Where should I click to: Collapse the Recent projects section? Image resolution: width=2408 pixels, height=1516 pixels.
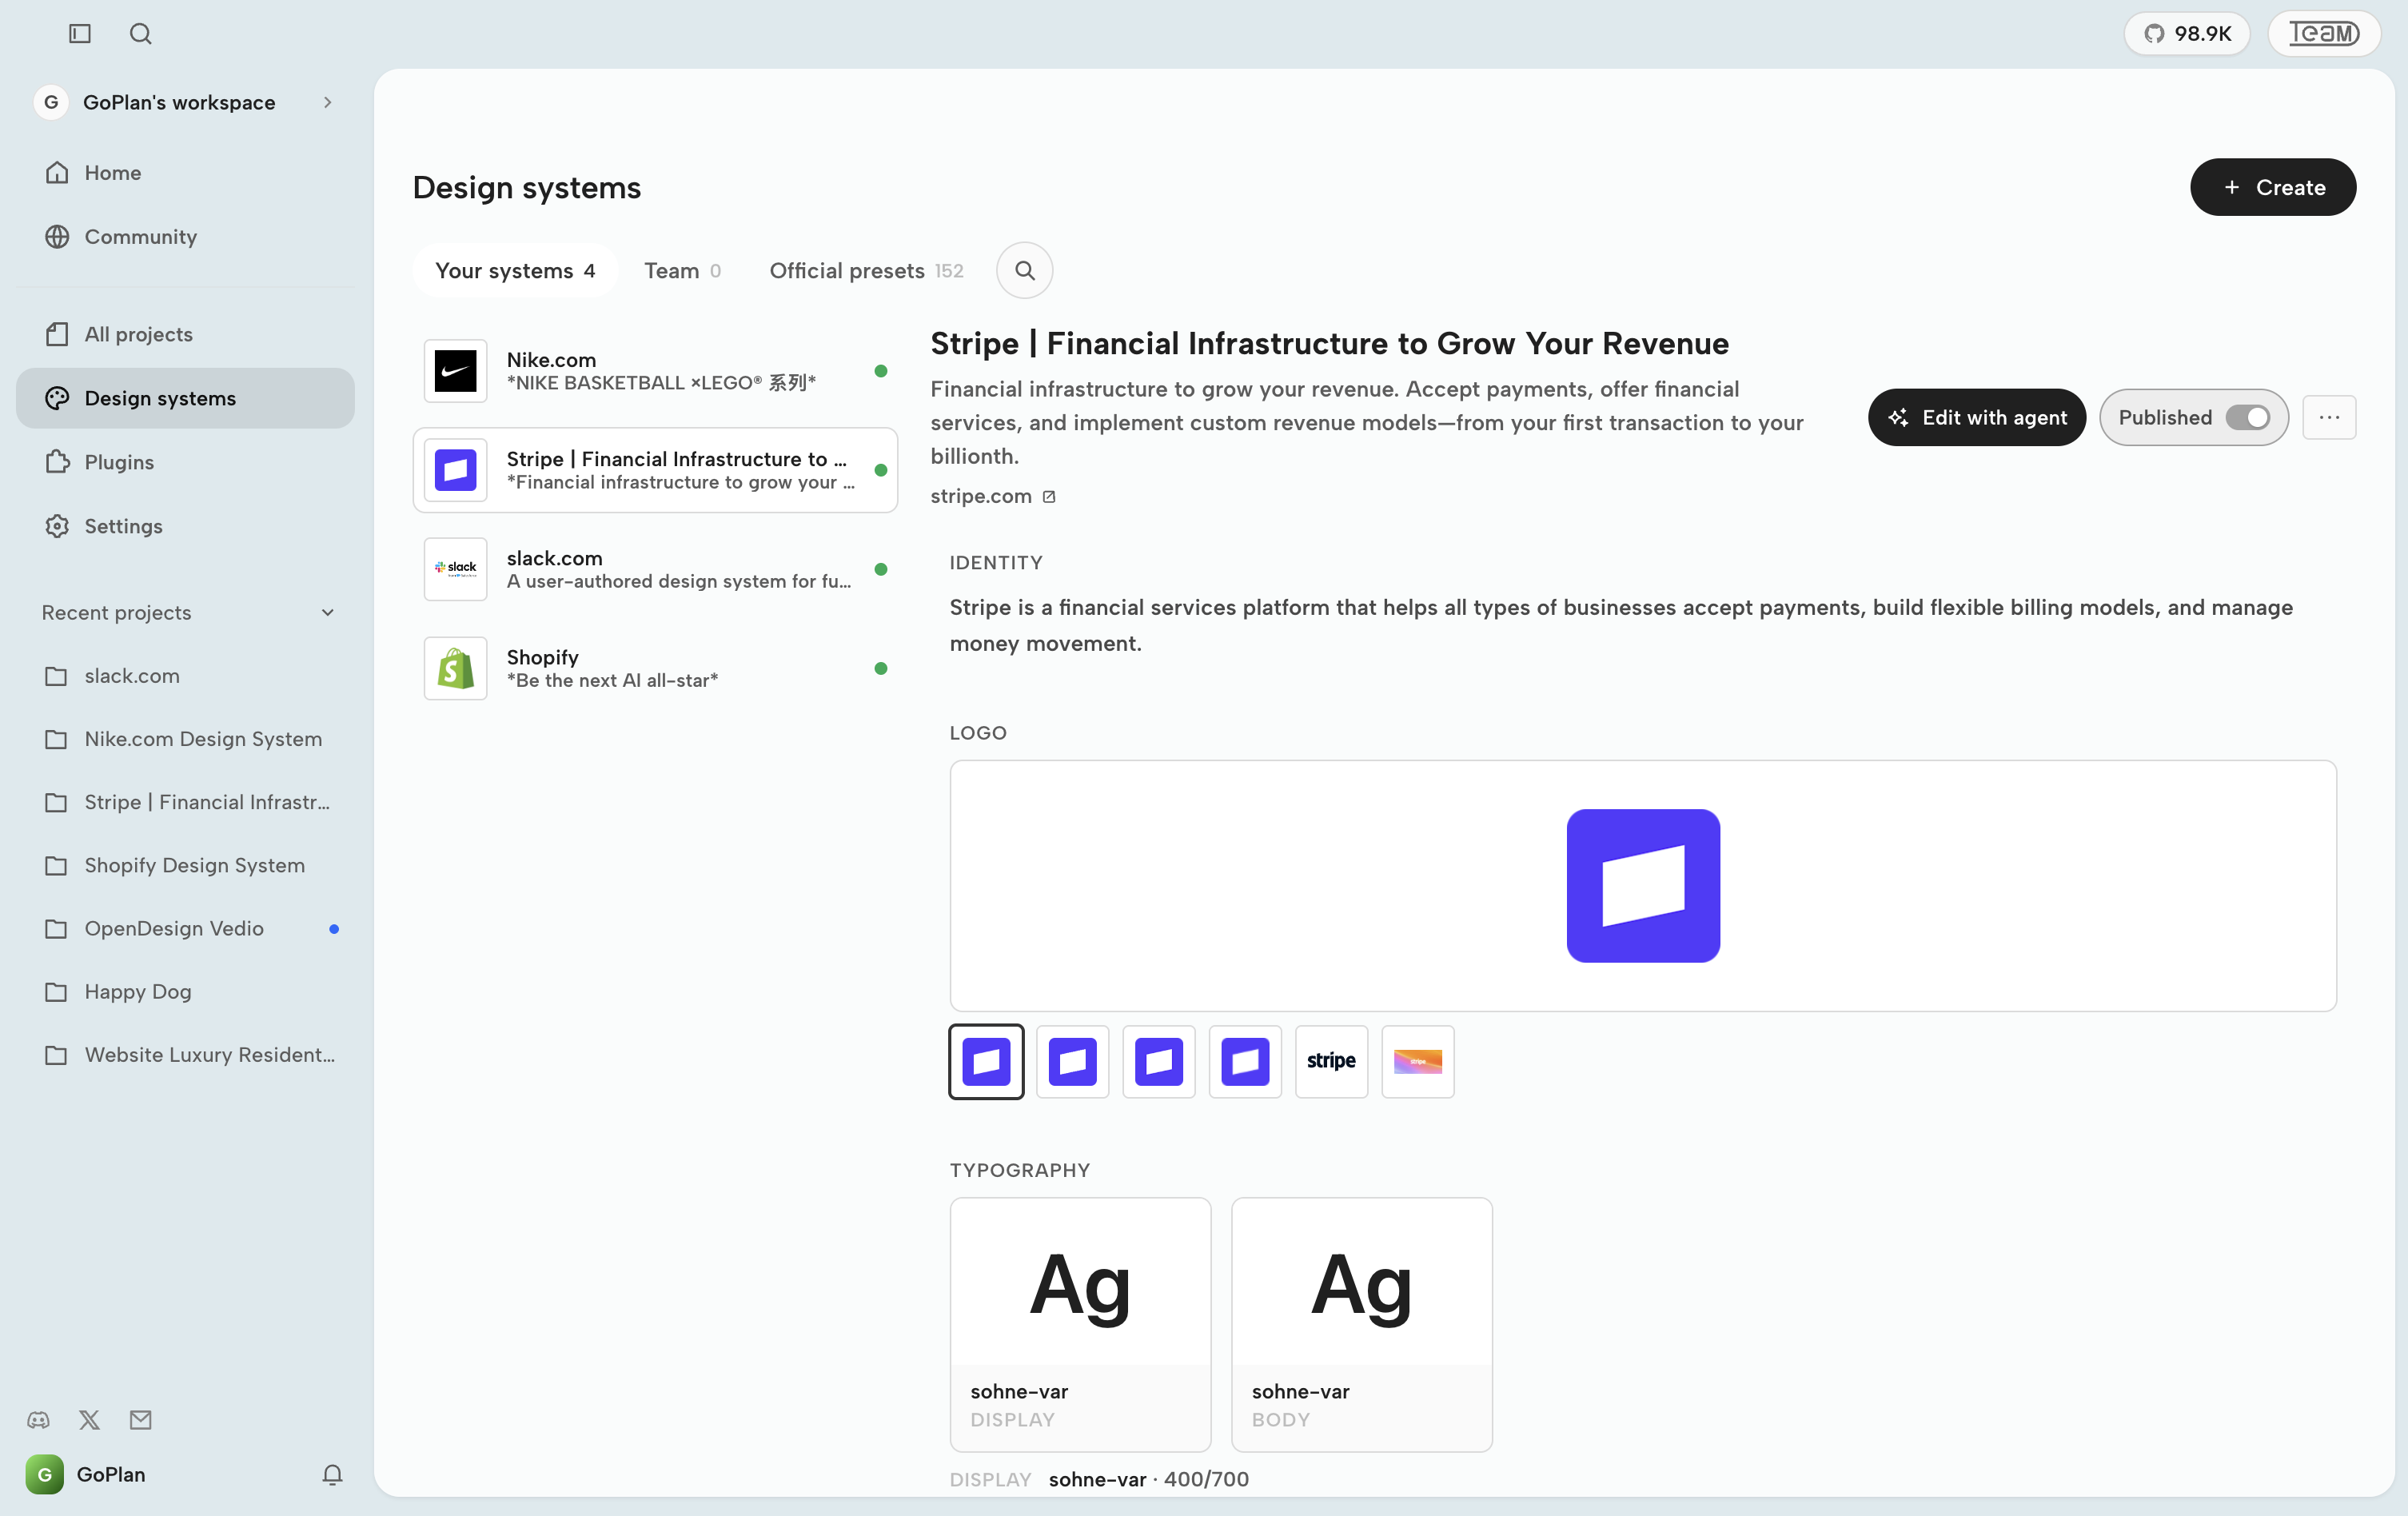pyautogui.click(x=327, y=613)
